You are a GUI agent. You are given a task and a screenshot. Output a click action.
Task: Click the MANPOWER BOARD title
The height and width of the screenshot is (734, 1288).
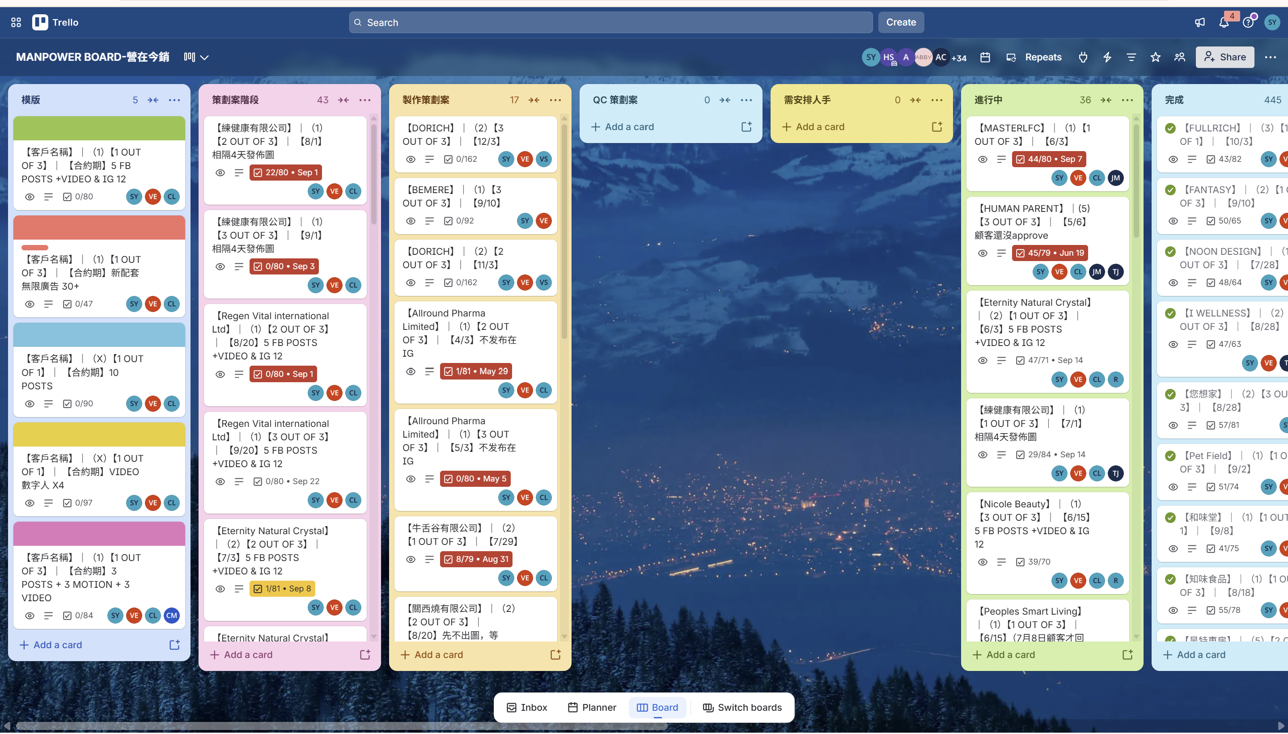click(x=93, y=57)
